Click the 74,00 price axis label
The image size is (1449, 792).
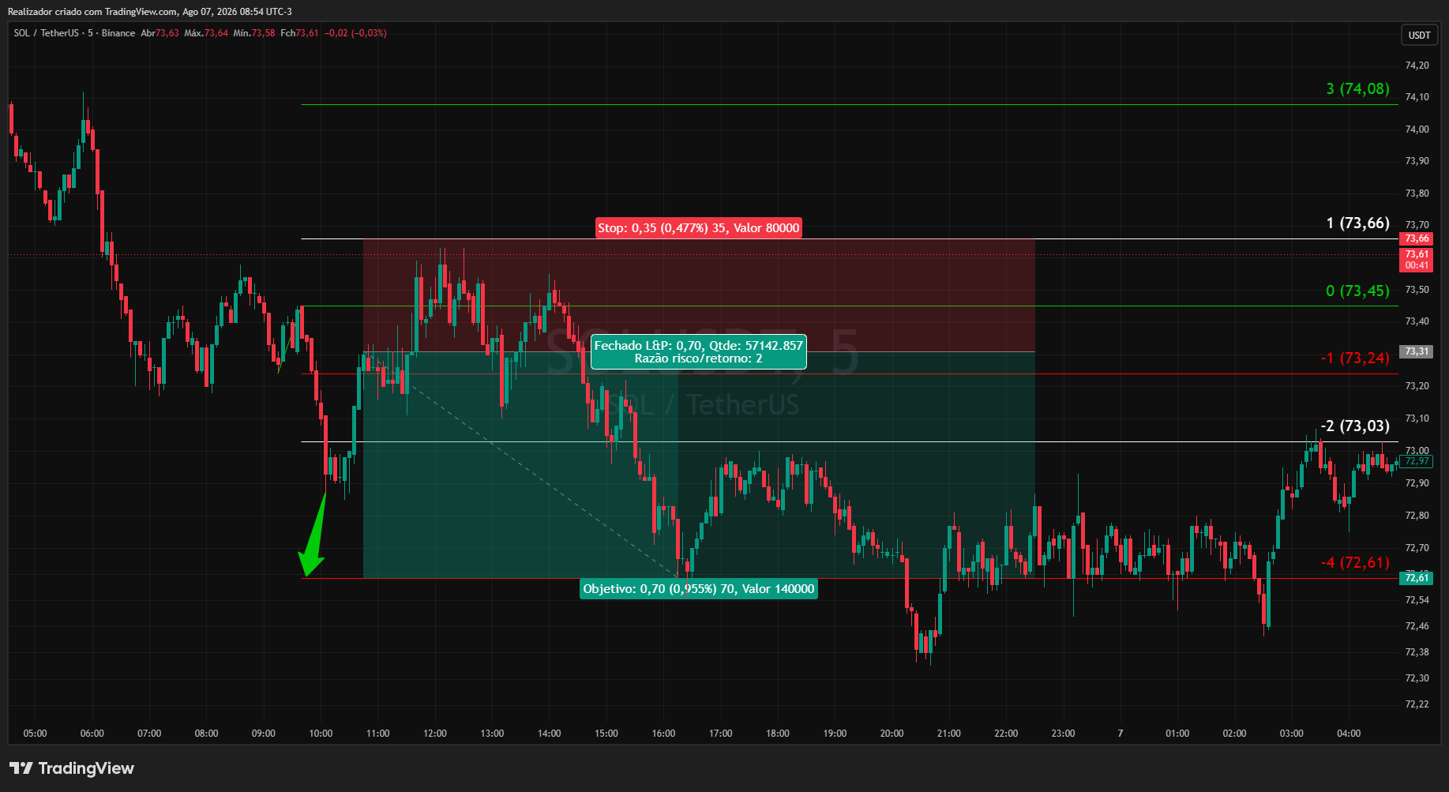pos(1417,129)
